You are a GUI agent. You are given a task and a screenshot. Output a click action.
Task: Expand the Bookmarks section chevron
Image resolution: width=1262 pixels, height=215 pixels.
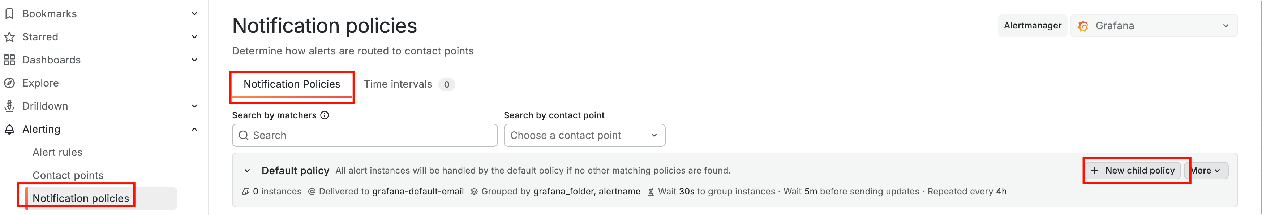194,14
